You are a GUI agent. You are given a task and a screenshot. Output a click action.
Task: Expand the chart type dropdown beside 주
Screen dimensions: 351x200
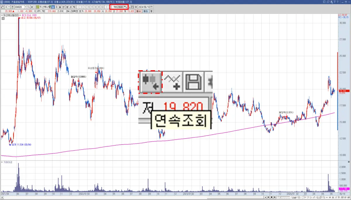pos(8,7)
